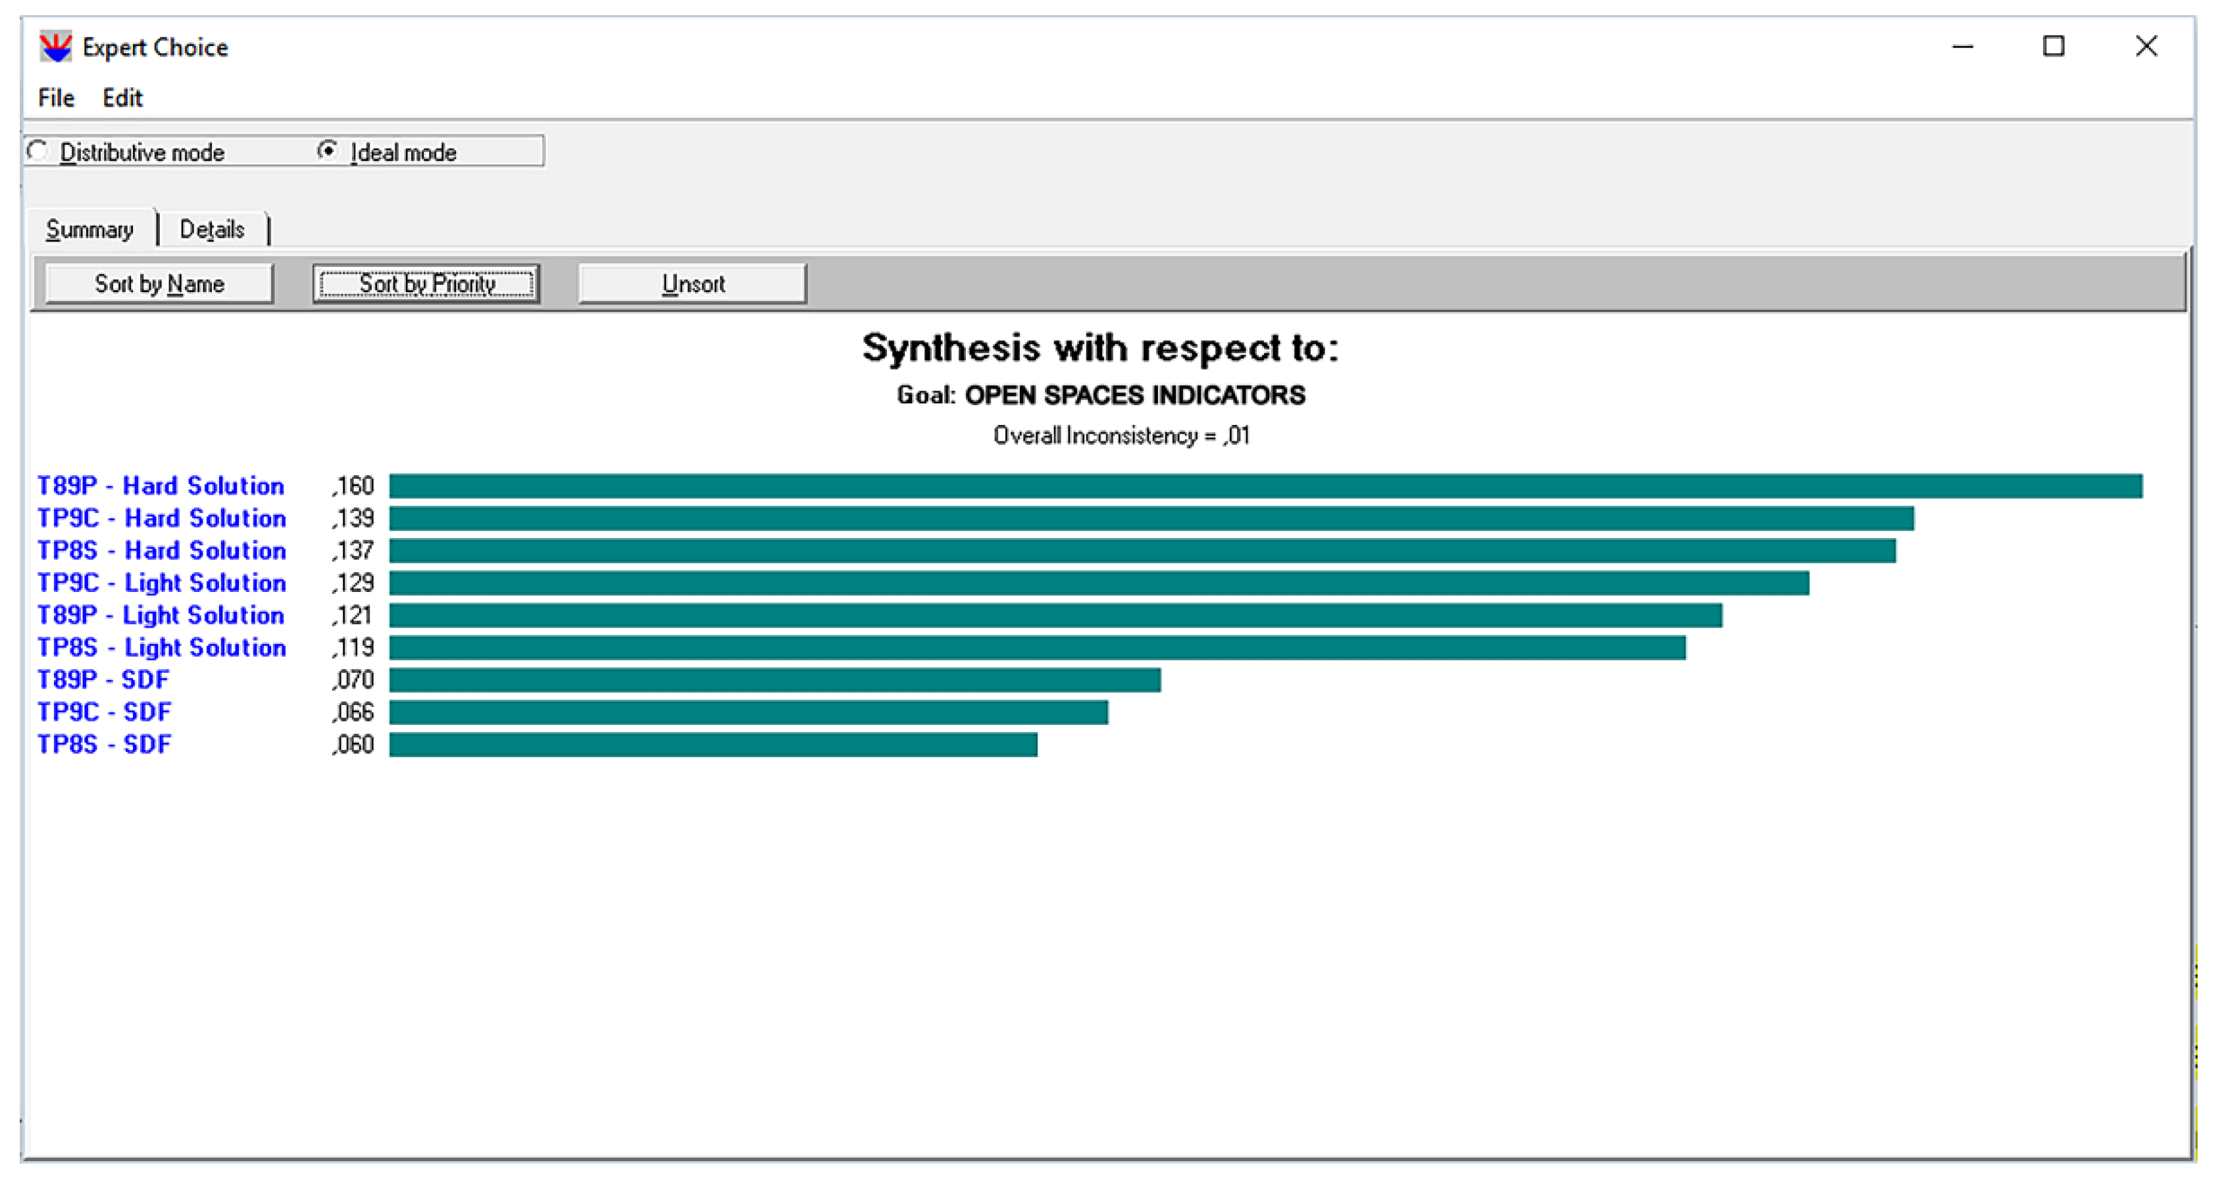Viewport: 2218px width, 1182px height.
Task: Select the Distributive mode radio button
Action: coord(38,151)
